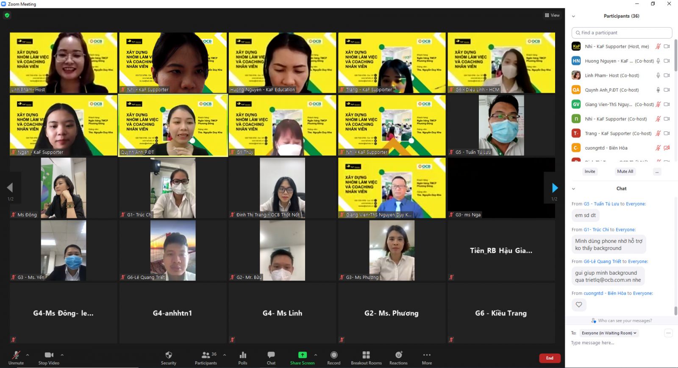Click camera-off icon for cuongntd - Biên Hòa
This screenshot has width=678, height=368.
point(667,148)
